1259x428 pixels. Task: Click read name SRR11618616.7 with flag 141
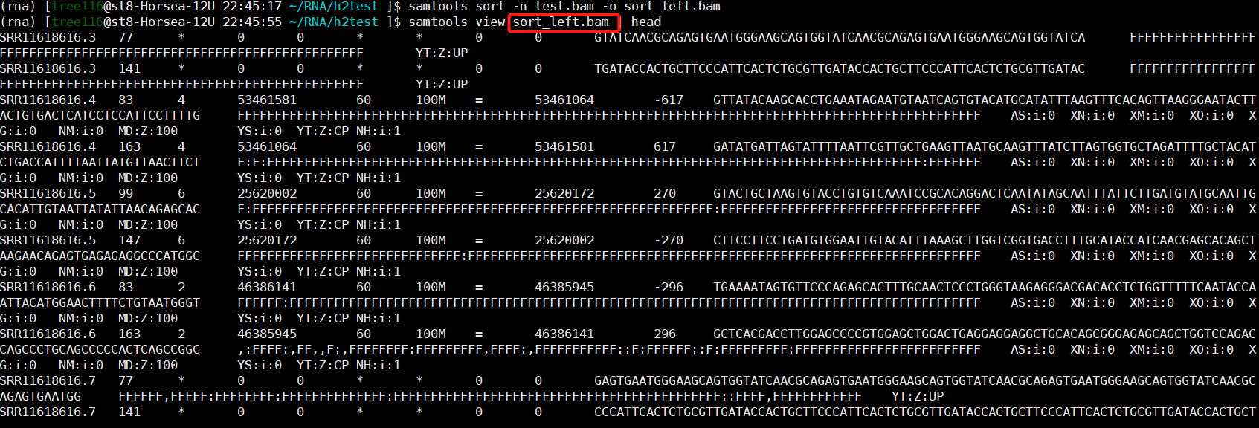(48, 412)
